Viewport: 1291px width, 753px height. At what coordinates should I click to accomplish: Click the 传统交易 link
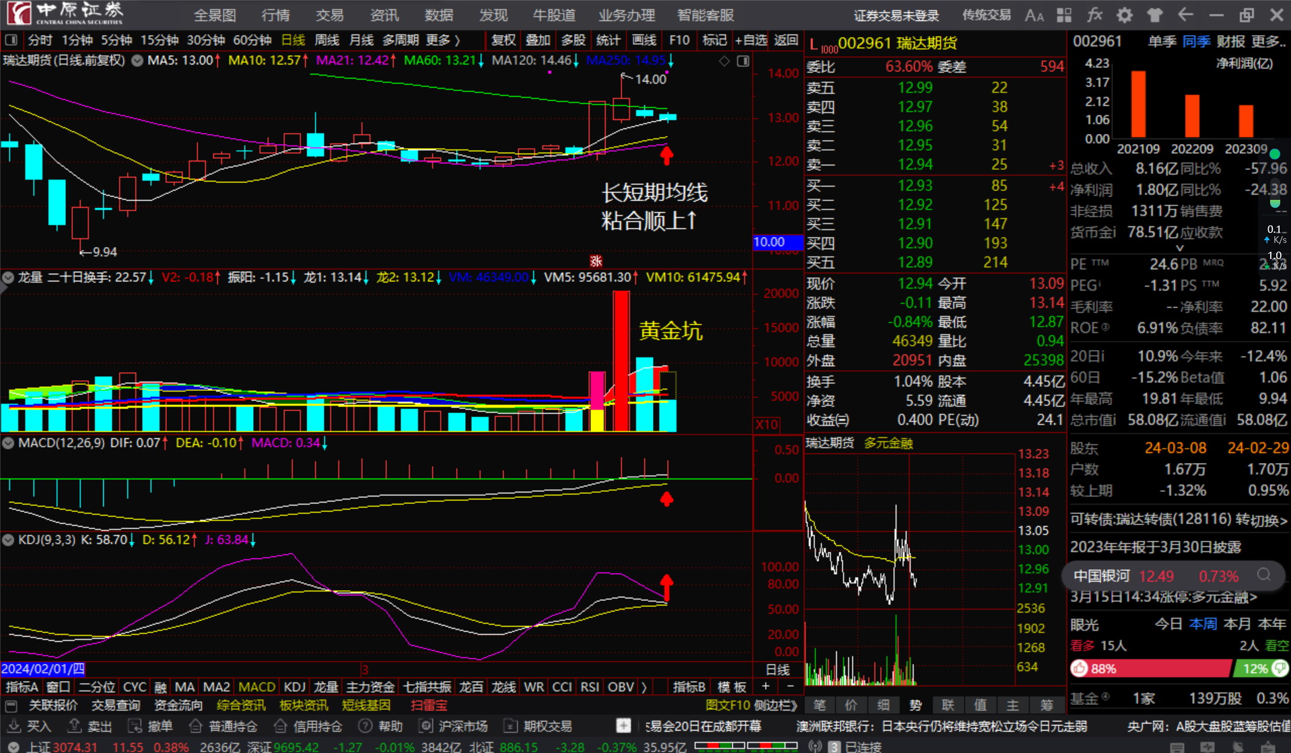pos(986,15)
